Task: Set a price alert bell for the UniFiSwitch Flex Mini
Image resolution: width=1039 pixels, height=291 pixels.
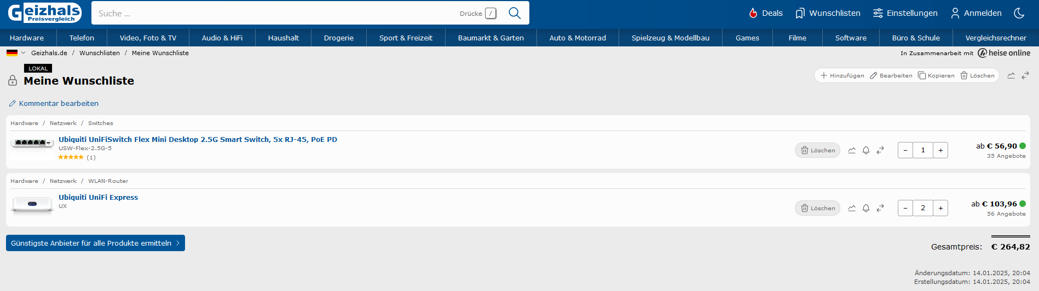Action: [x=866, y=150]
